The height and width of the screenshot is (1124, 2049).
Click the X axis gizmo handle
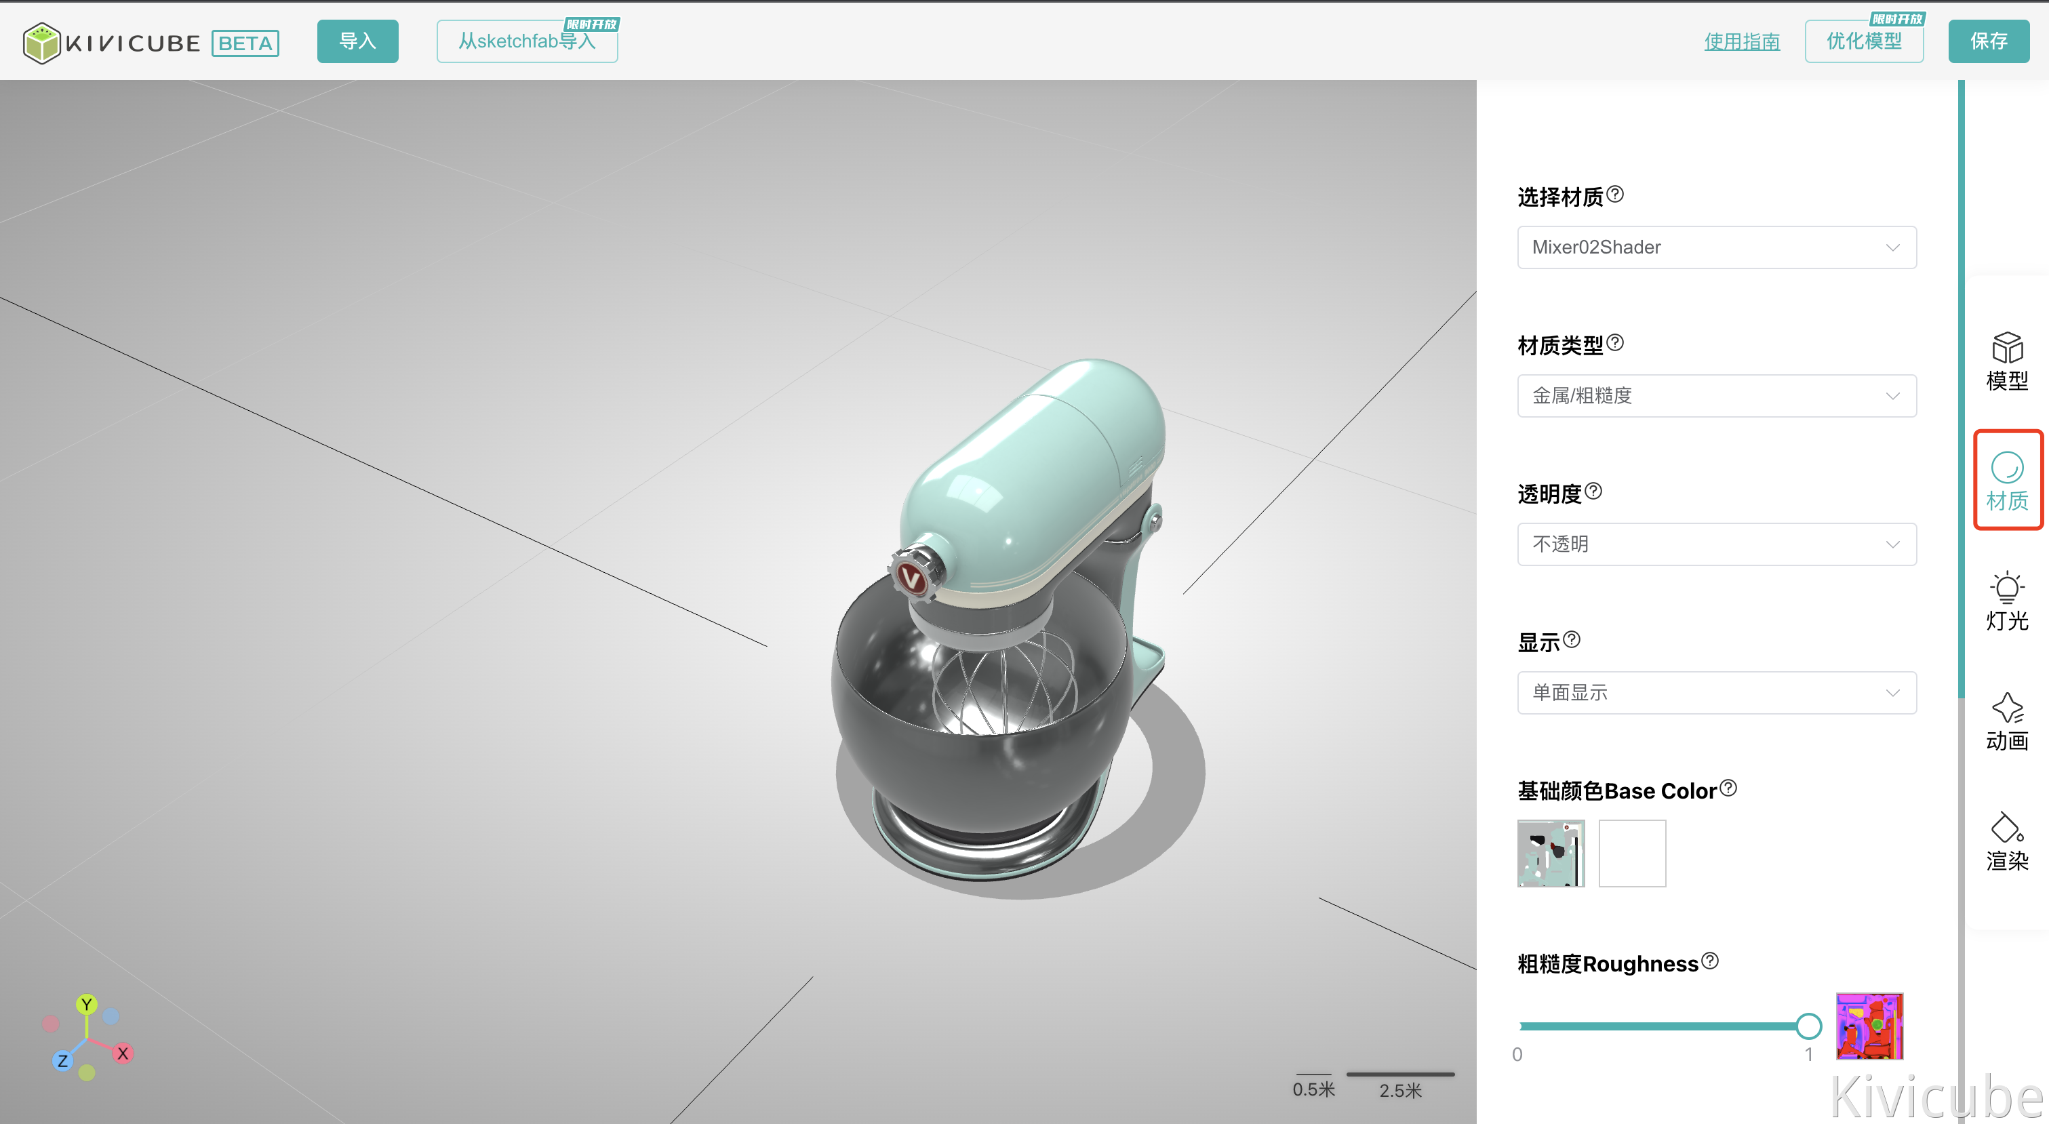pos(123,1053)
